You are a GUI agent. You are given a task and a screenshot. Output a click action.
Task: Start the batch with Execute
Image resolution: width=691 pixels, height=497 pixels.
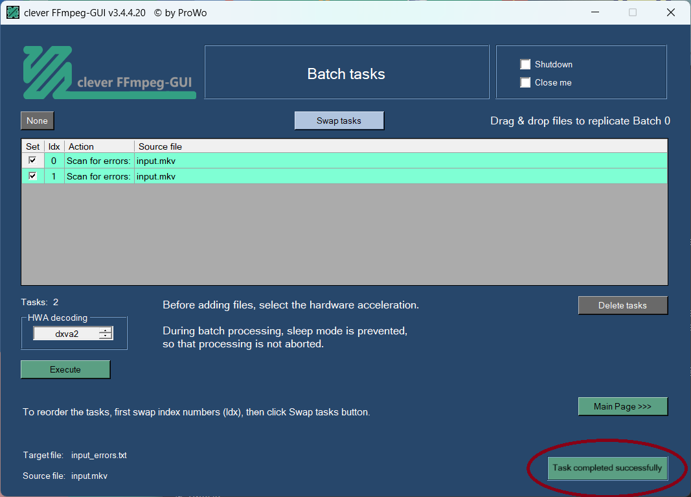pyautogui.click(x=65, y=369)
